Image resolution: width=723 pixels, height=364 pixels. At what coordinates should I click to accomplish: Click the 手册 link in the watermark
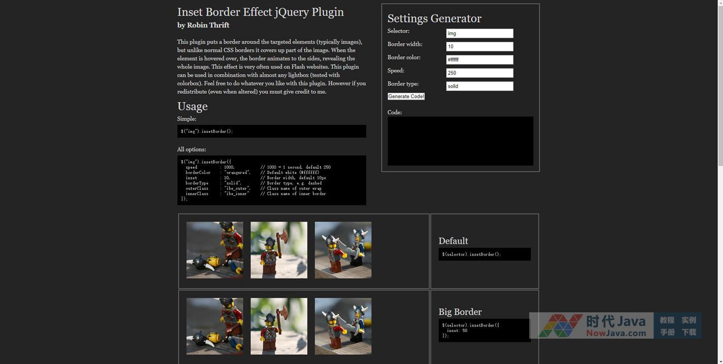[x=667, y=332]
